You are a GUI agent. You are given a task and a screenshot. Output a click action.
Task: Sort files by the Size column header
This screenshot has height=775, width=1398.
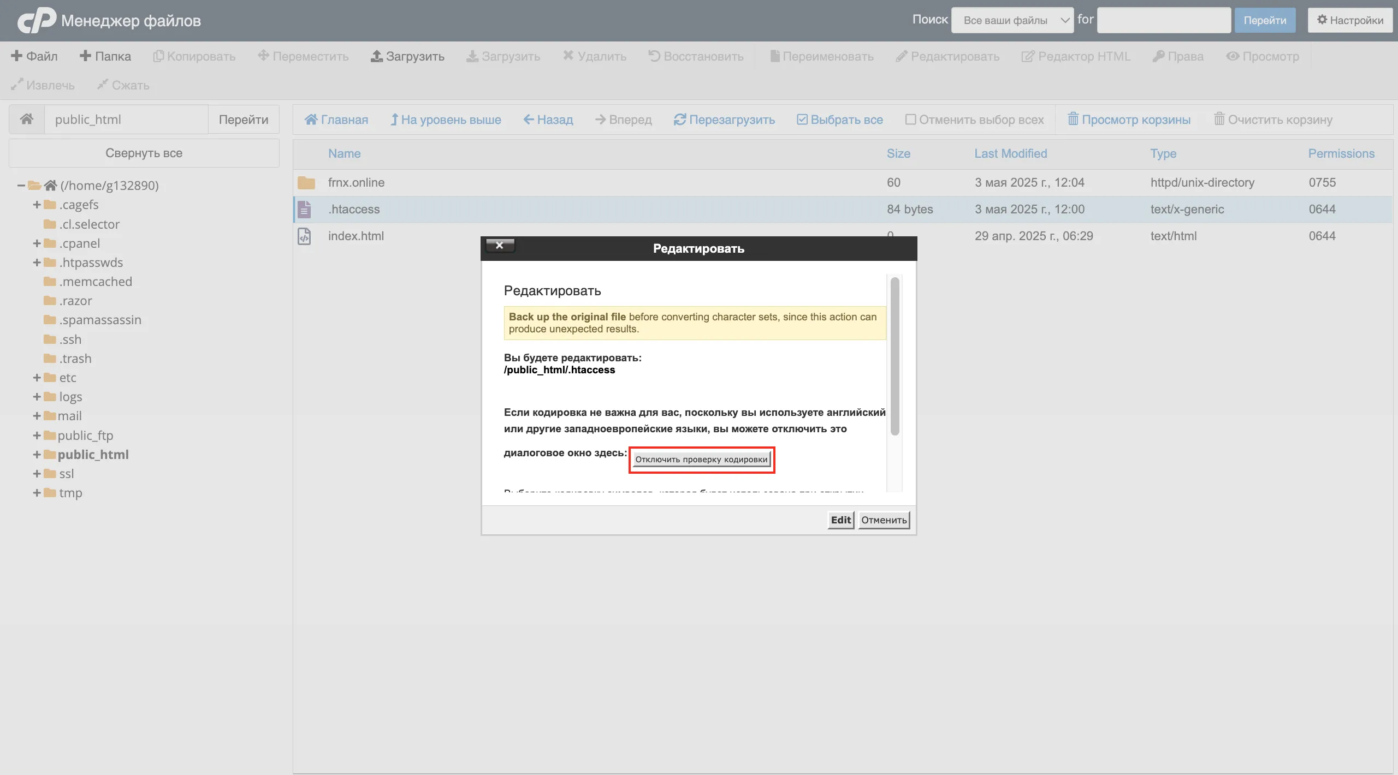[898, 153]
